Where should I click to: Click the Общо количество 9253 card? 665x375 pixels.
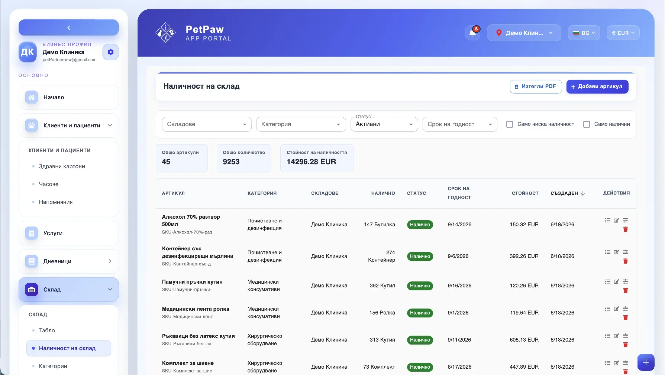pyautogui.click(x=244, y=158)
